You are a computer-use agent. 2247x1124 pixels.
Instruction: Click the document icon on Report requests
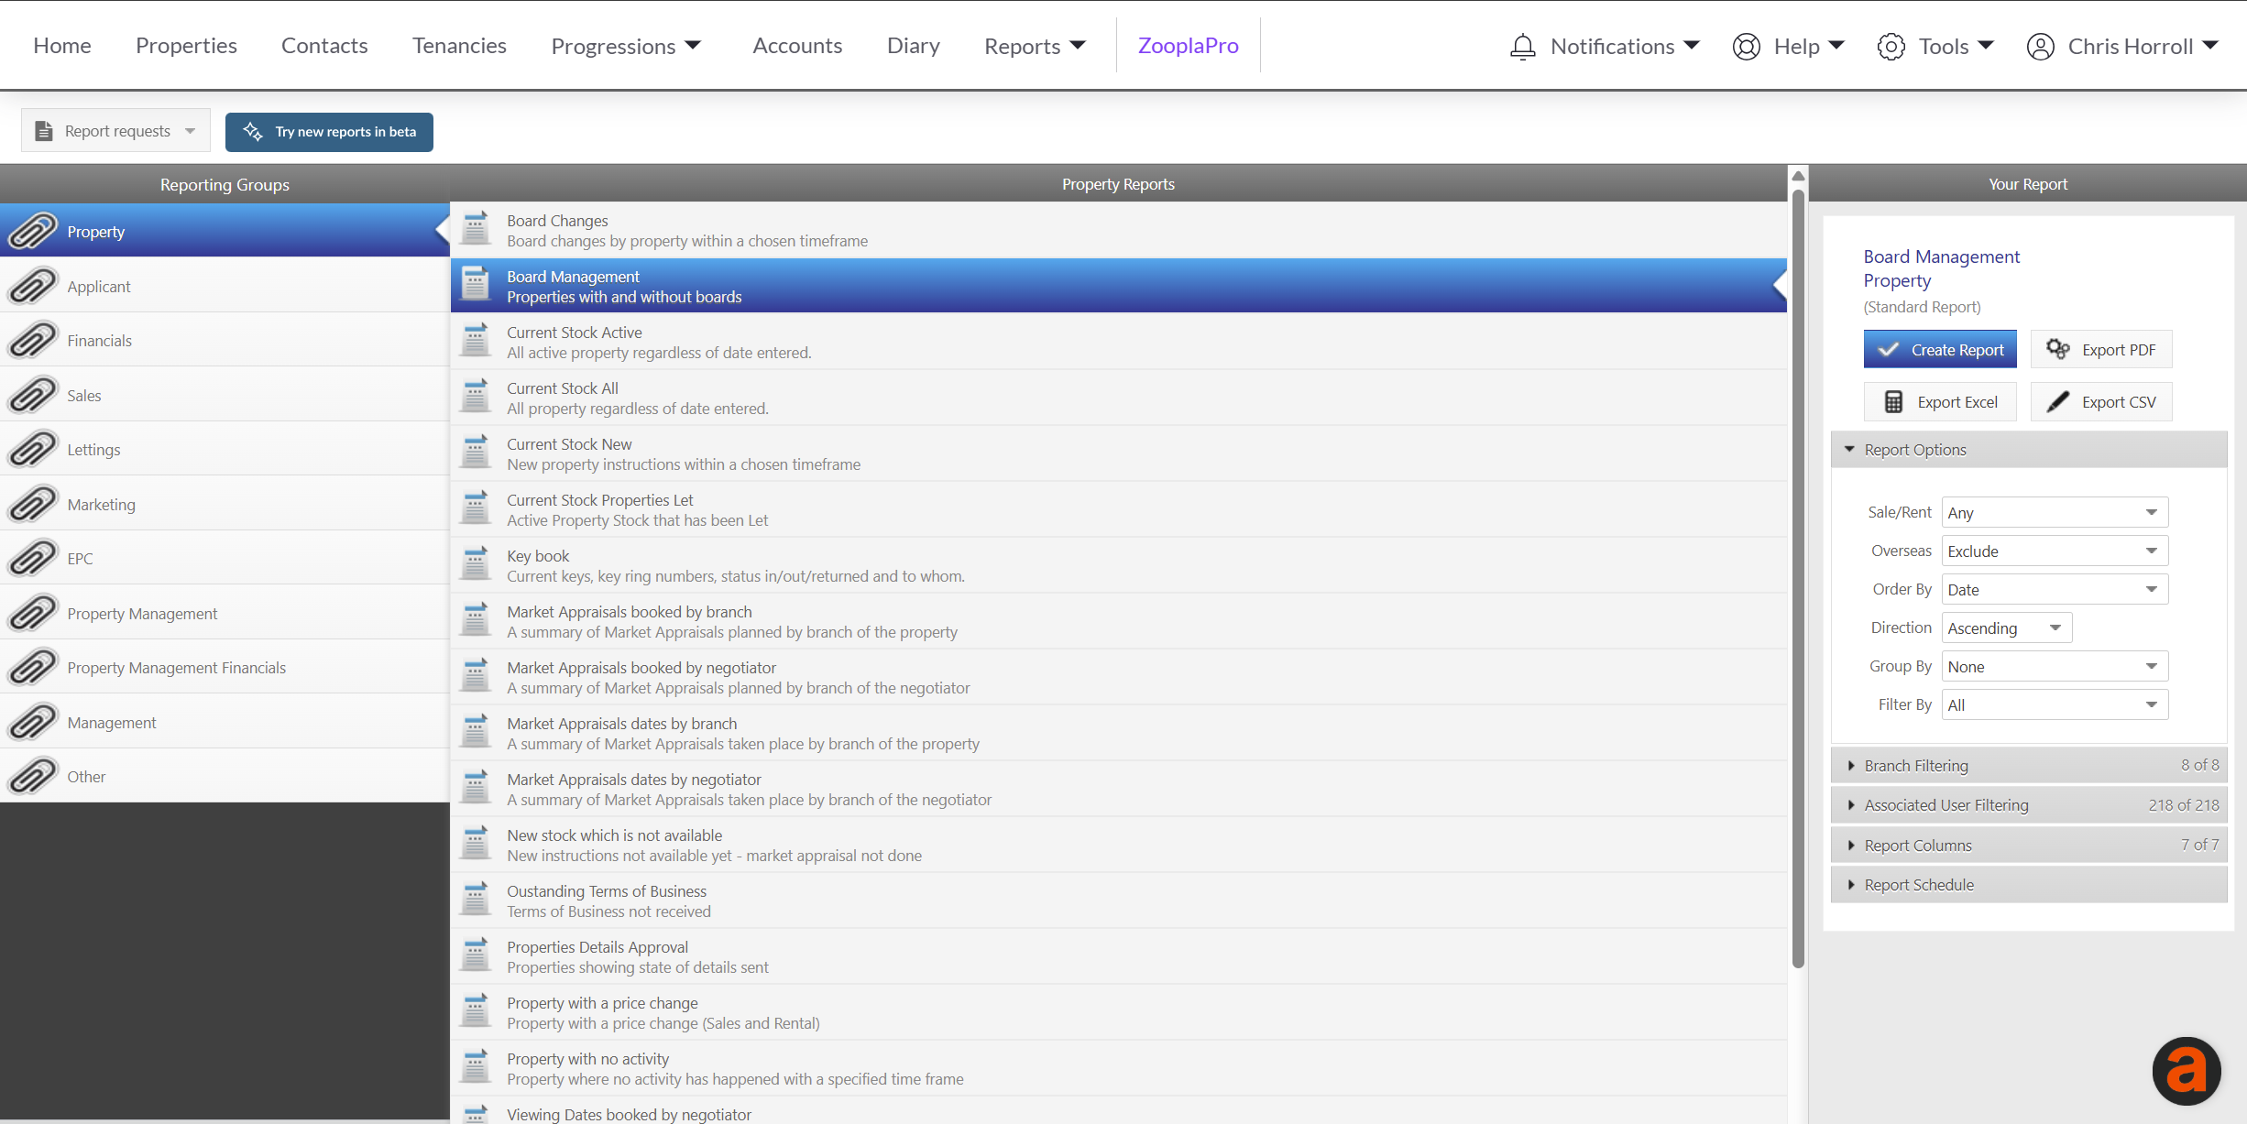click(x=44, y=132)
